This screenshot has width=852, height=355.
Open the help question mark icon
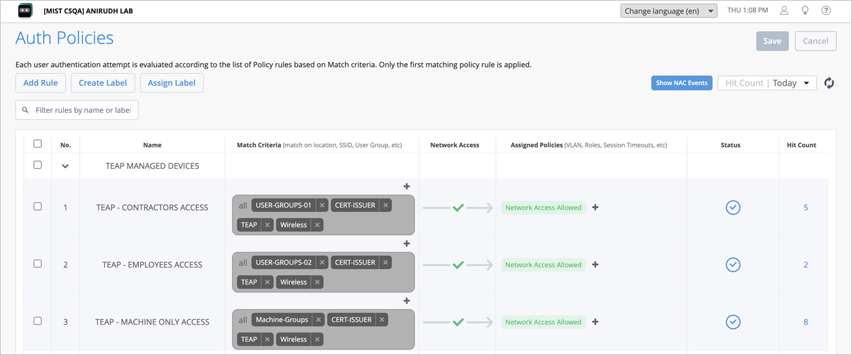pos(826,10)
